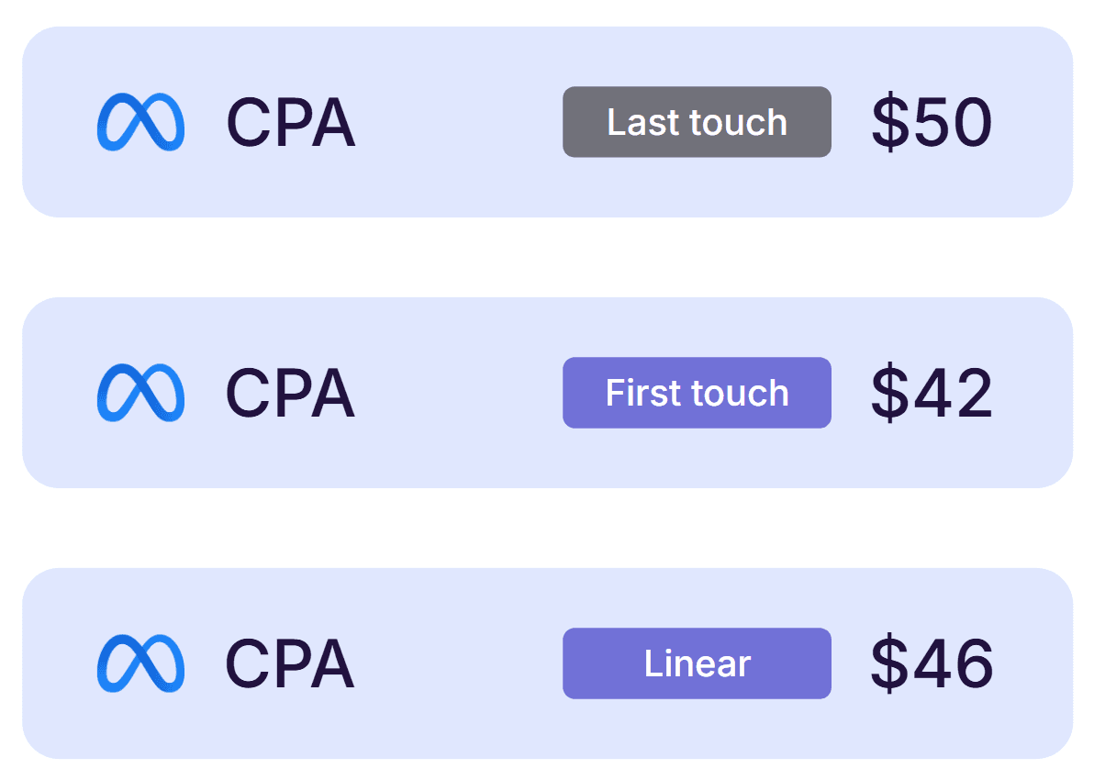Screen dimensions: 1094x780
Task: Select the purple First touch badge
Action: coord(697,393)
